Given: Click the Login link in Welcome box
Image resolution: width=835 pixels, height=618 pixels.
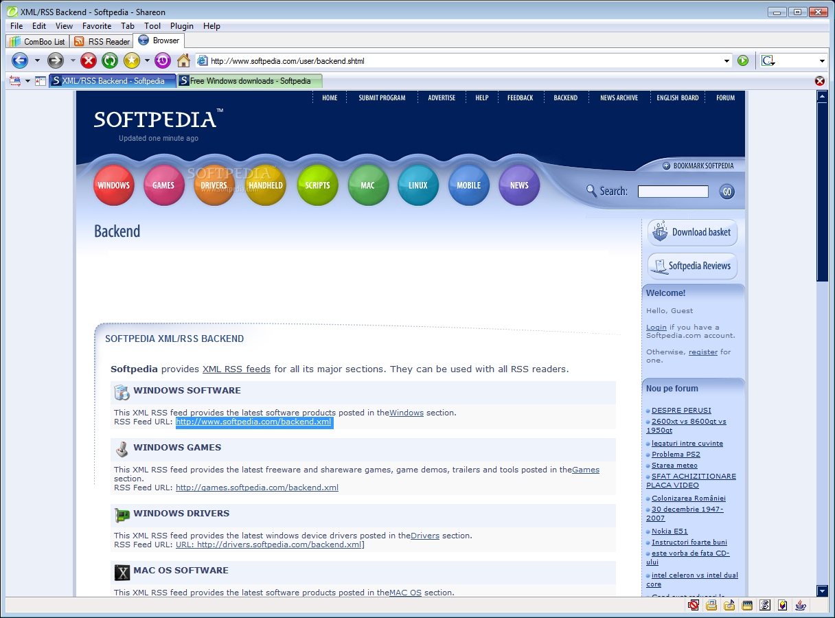Looking at the screenshot, I should pos(656,328).
